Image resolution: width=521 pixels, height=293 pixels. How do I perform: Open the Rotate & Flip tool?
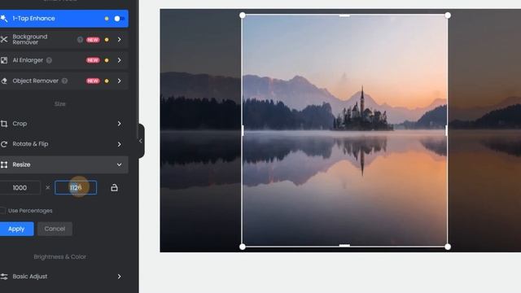[x=63, y=144]
